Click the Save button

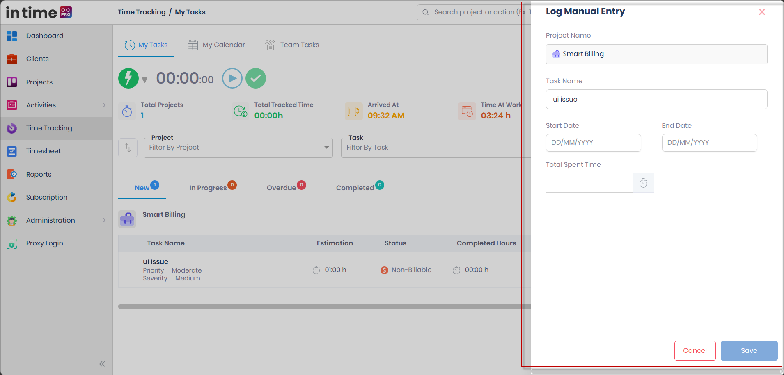[x=749, y=351]
